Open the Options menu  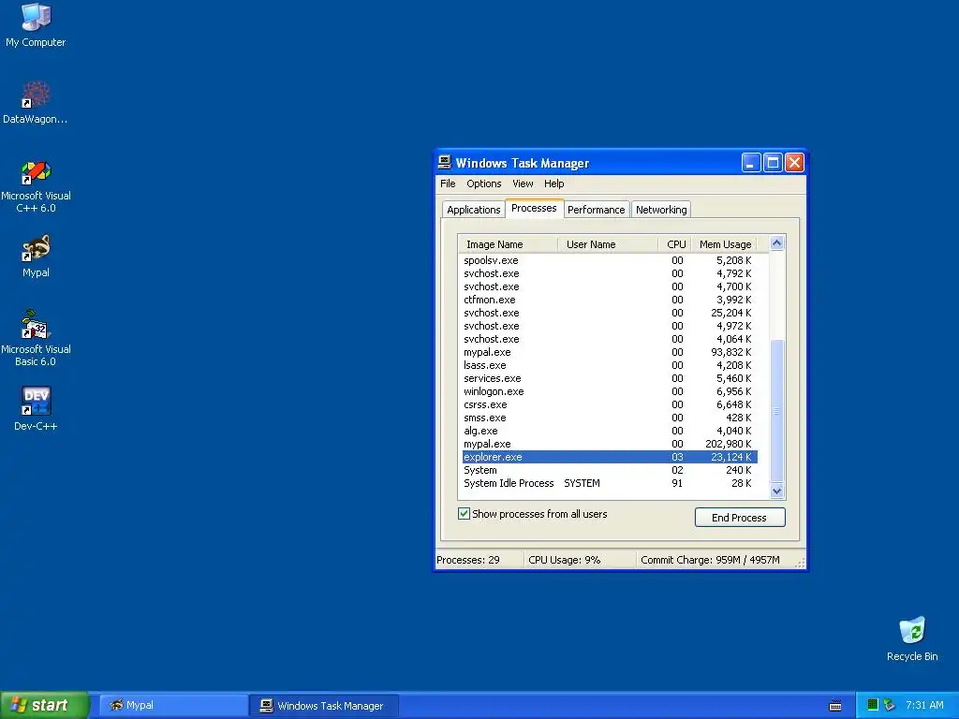pyautogui.click(x=484, y=183)
